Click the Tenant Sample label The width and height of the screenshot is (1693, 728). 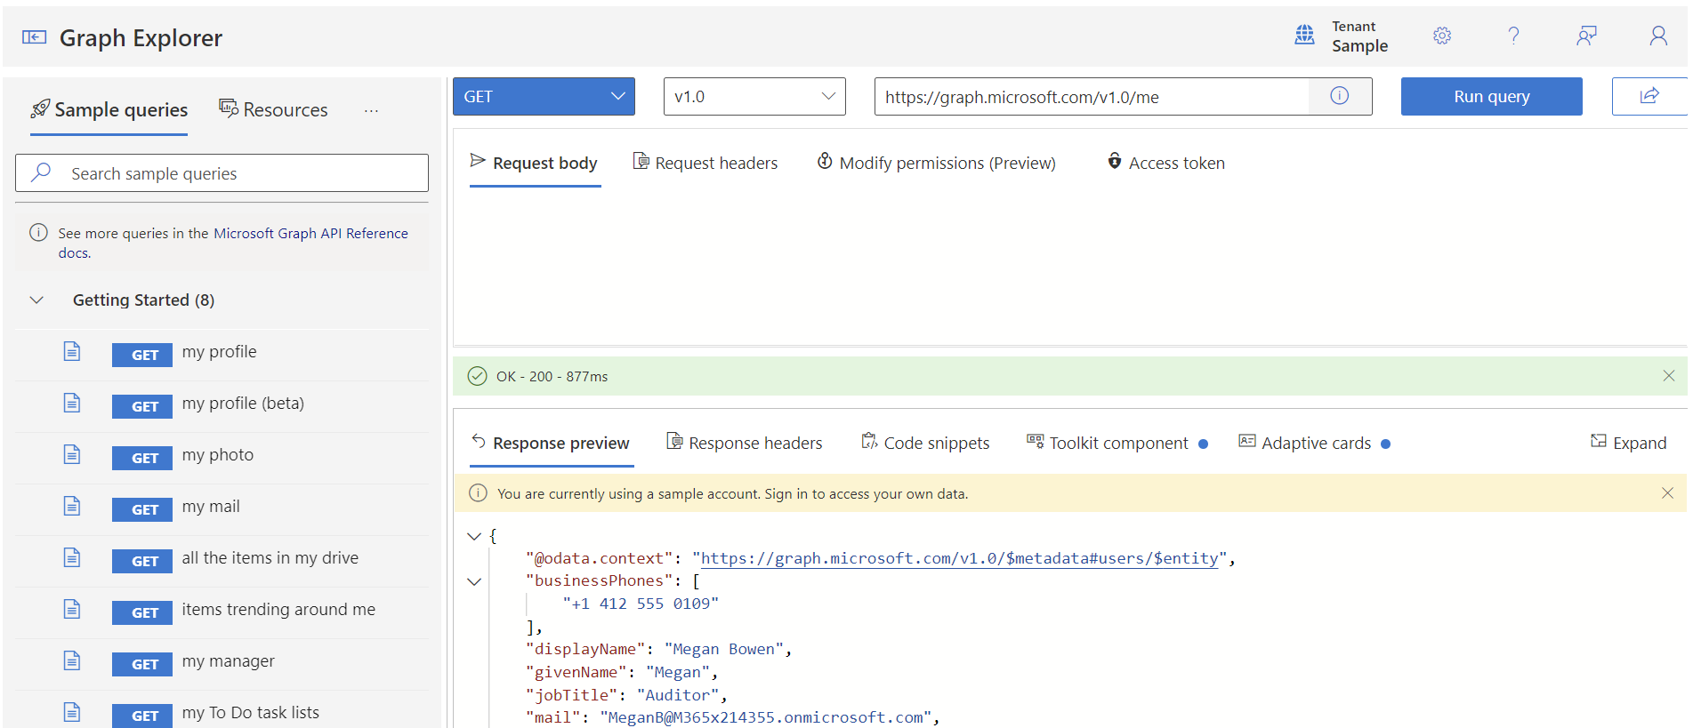pyautogui.click(x=1359, y=36)
